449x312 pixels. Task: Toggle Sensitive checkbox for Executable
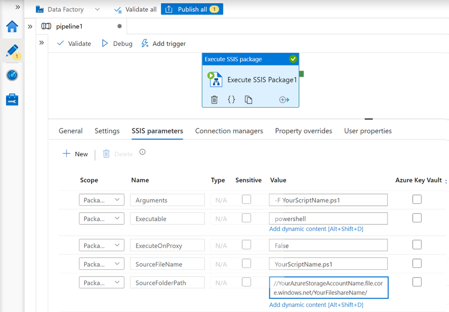click(x=246, y=218)
